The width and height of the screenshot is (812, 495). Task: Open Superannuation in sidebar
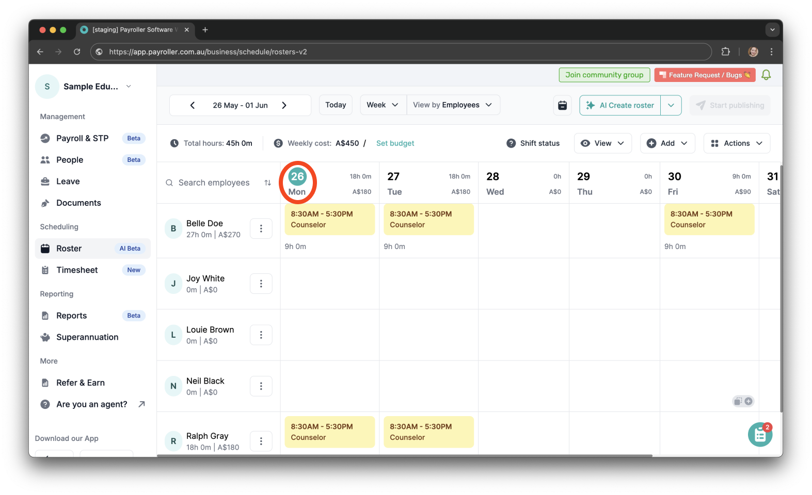[x=93, y=337]
